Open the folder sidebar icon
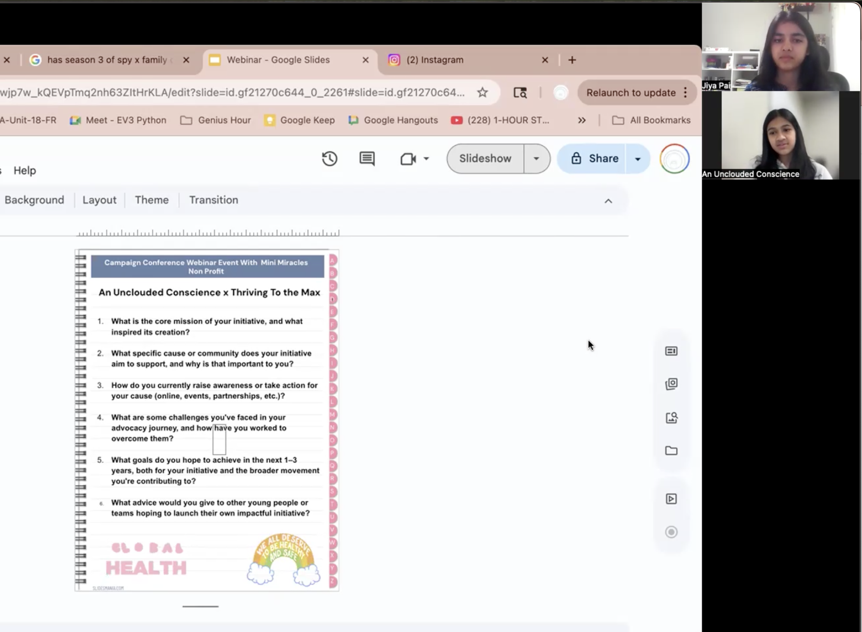862x632 pixels. point(671,451)
